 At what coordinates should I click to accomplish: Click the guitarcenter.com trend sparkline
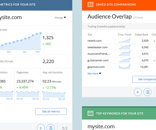124,60
